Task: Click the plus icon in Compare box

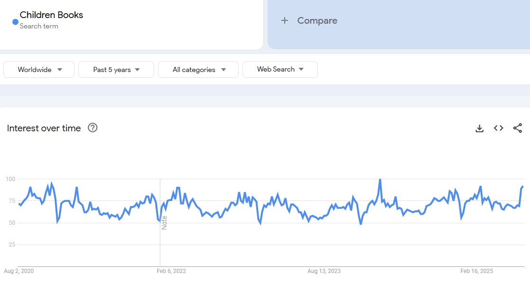Action: point(285,20)
